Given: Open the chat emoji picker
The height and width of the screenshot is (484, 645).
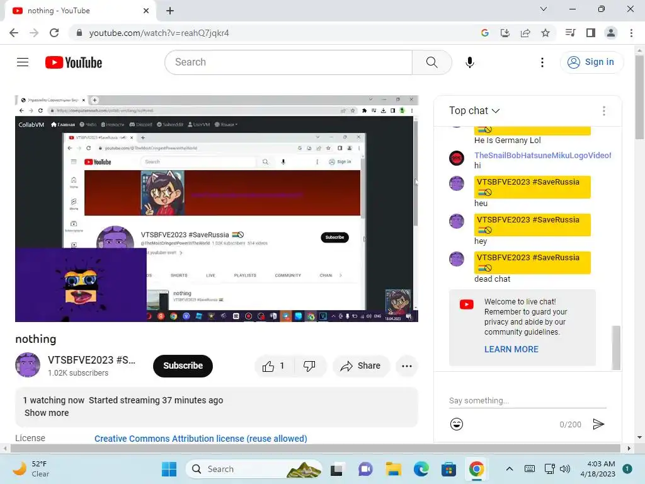Looking at the screenshot, I should pos(457,424).
